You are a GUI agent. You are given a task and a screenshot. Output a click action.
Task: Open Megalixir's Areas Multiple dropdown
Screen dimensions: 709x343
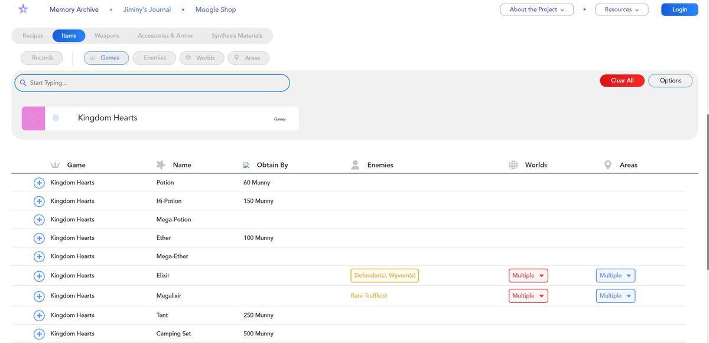[x=616, y=296]
